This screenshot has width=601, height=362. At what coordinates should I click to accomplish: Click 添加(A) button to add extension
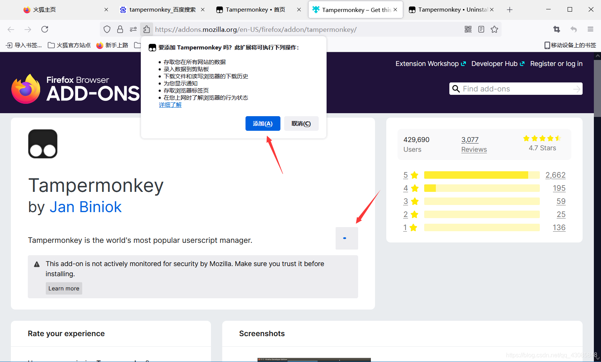263,124
